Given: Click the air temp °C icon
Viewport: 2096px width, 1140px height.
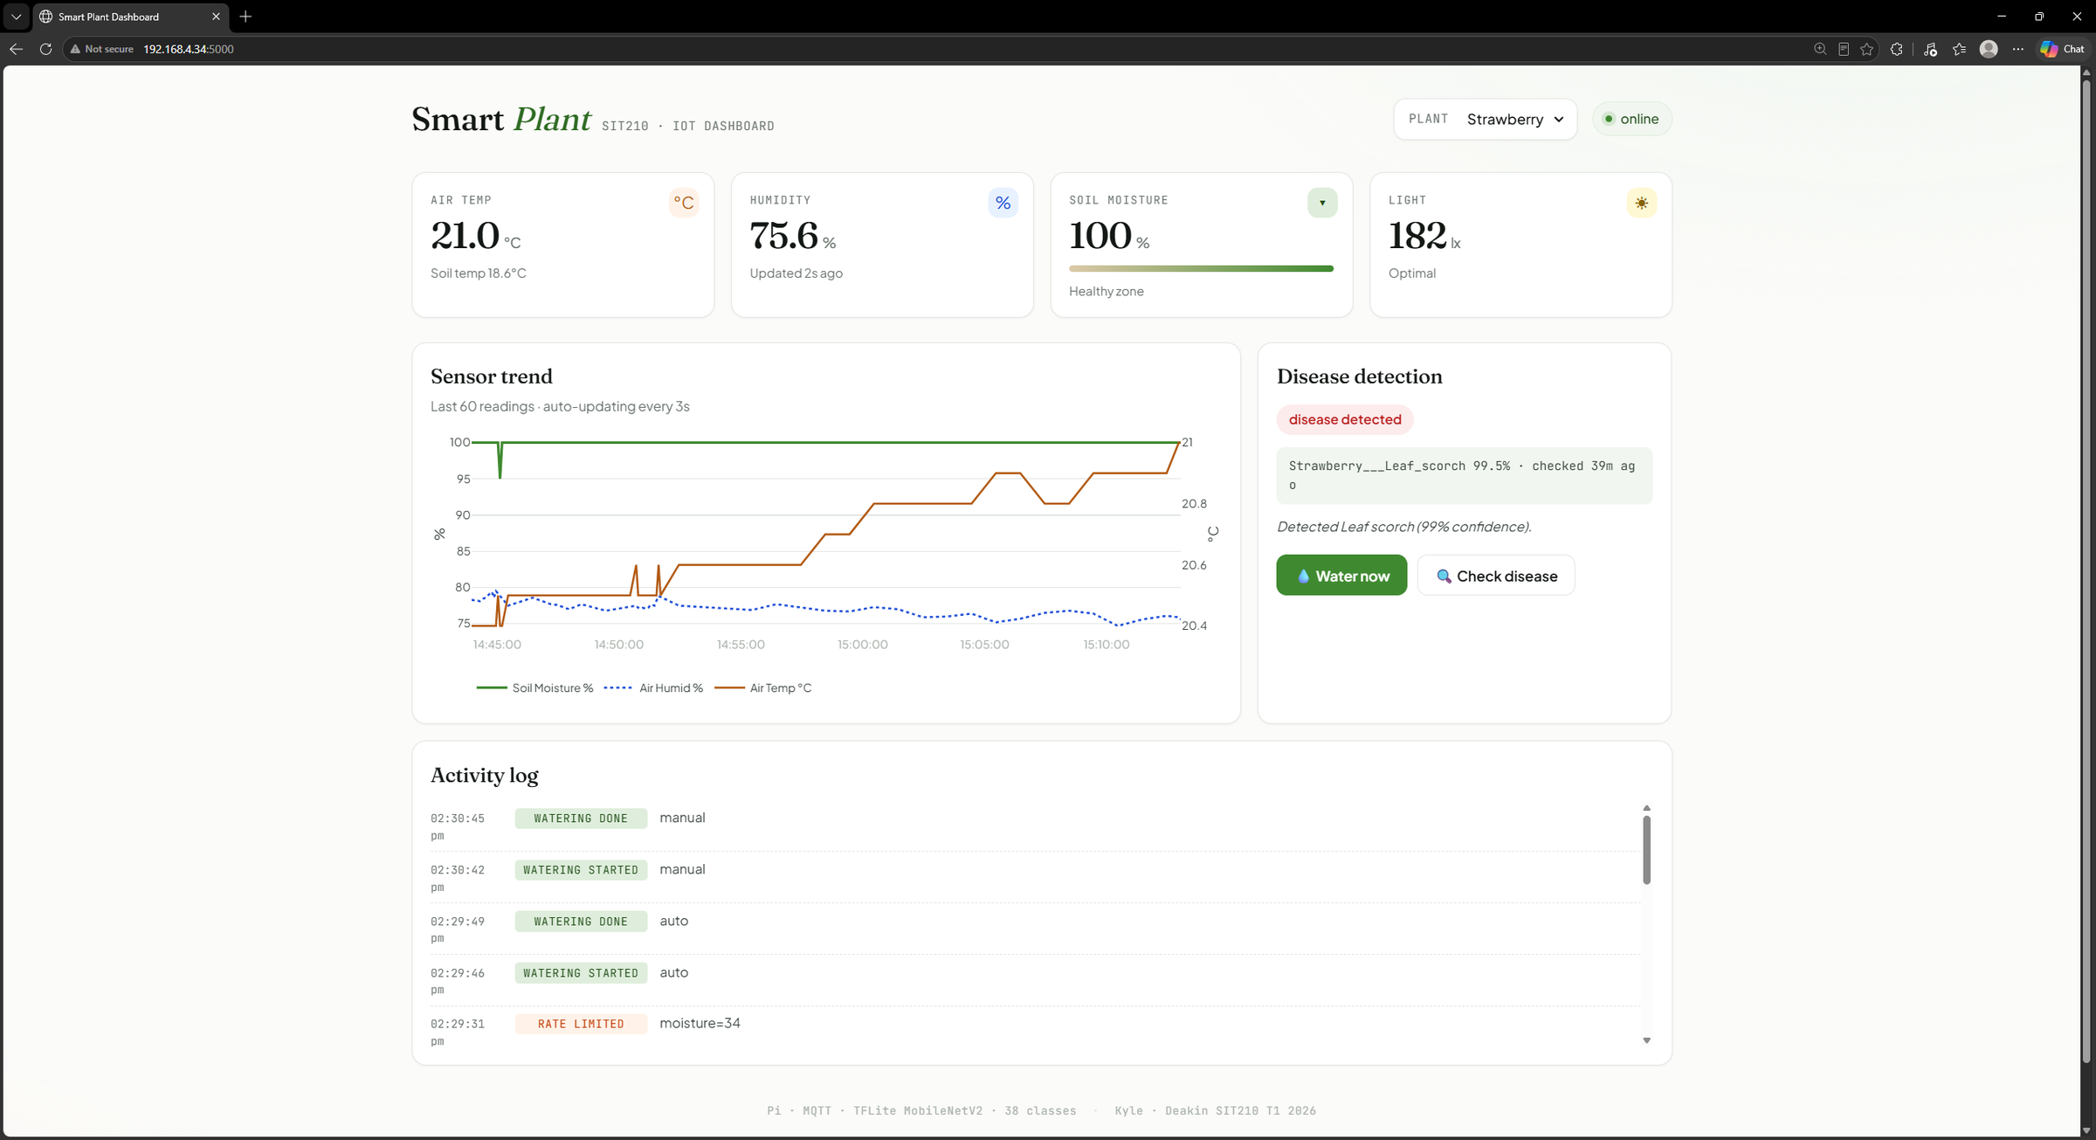Looking at the screenshot, I should [x=683, y=203].
